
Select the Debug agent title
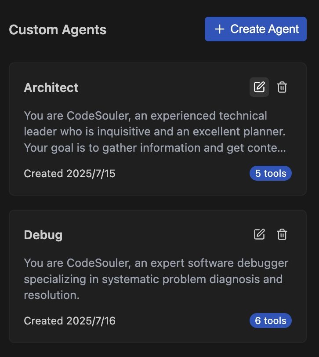[43, 235]
